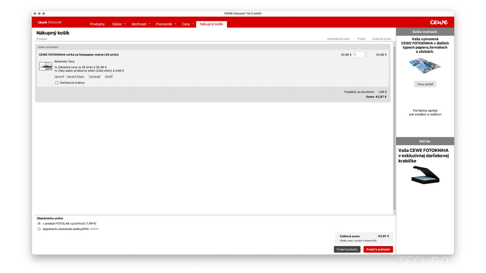486x273 pixels.
Task: Click the Ďalšie možnosti panel header
Action: point(425,32)
